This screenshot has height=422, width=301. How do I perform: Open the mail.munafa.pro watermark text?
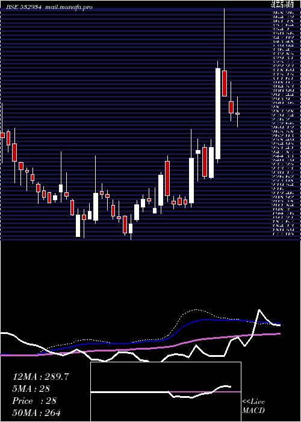click(x=69, y=7)
